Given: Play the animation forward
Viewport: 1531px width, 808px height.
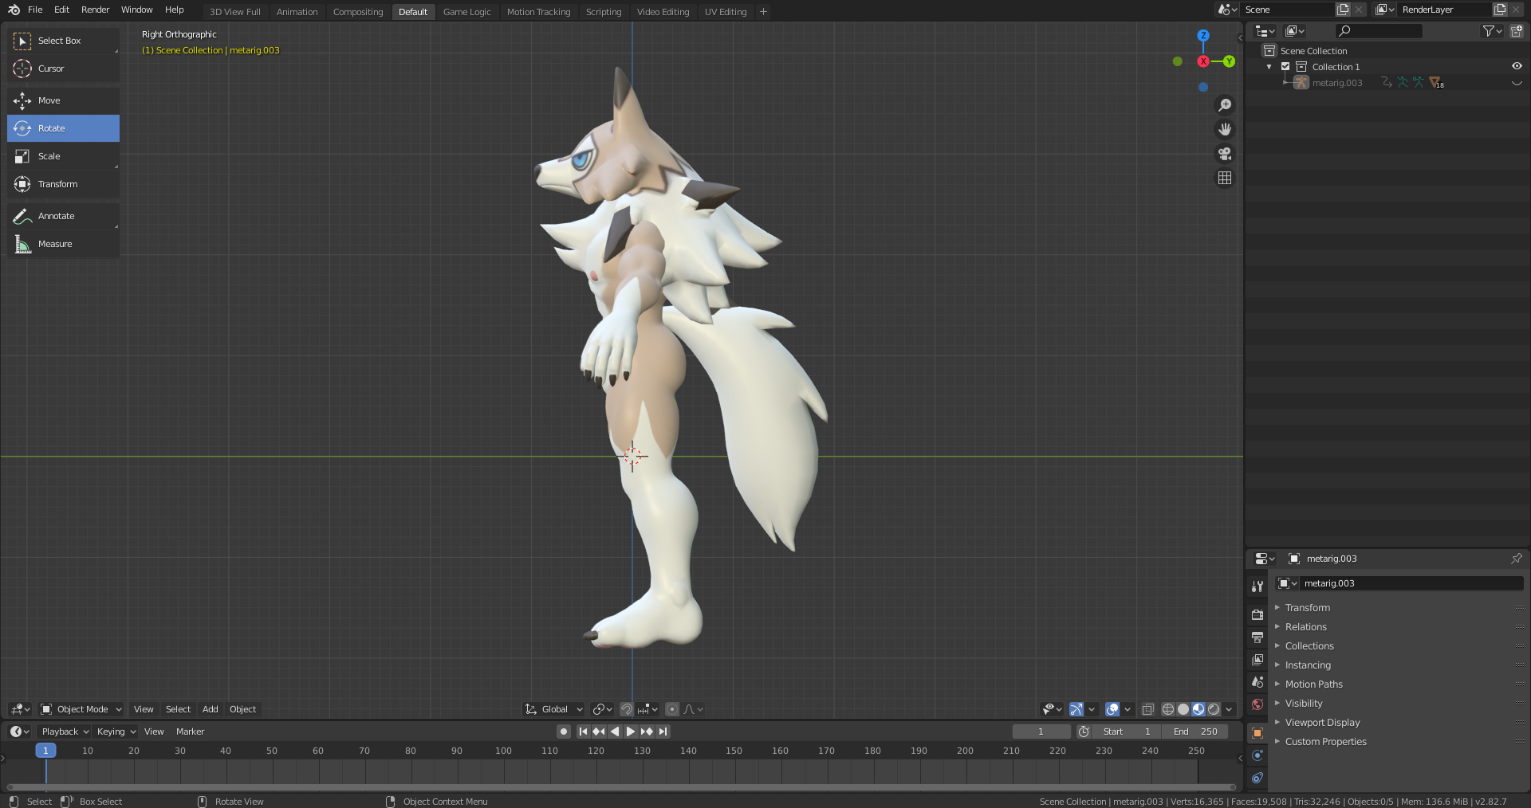Looking at the screenshot, I should [x=631, y=732].
